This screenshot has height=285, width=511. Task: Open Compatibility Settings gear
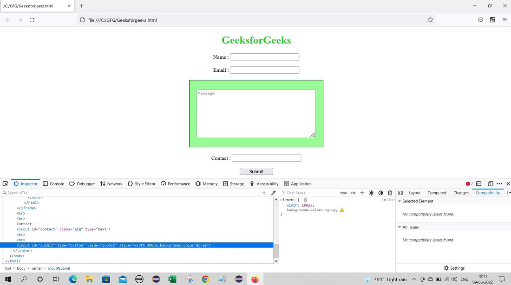454,268
